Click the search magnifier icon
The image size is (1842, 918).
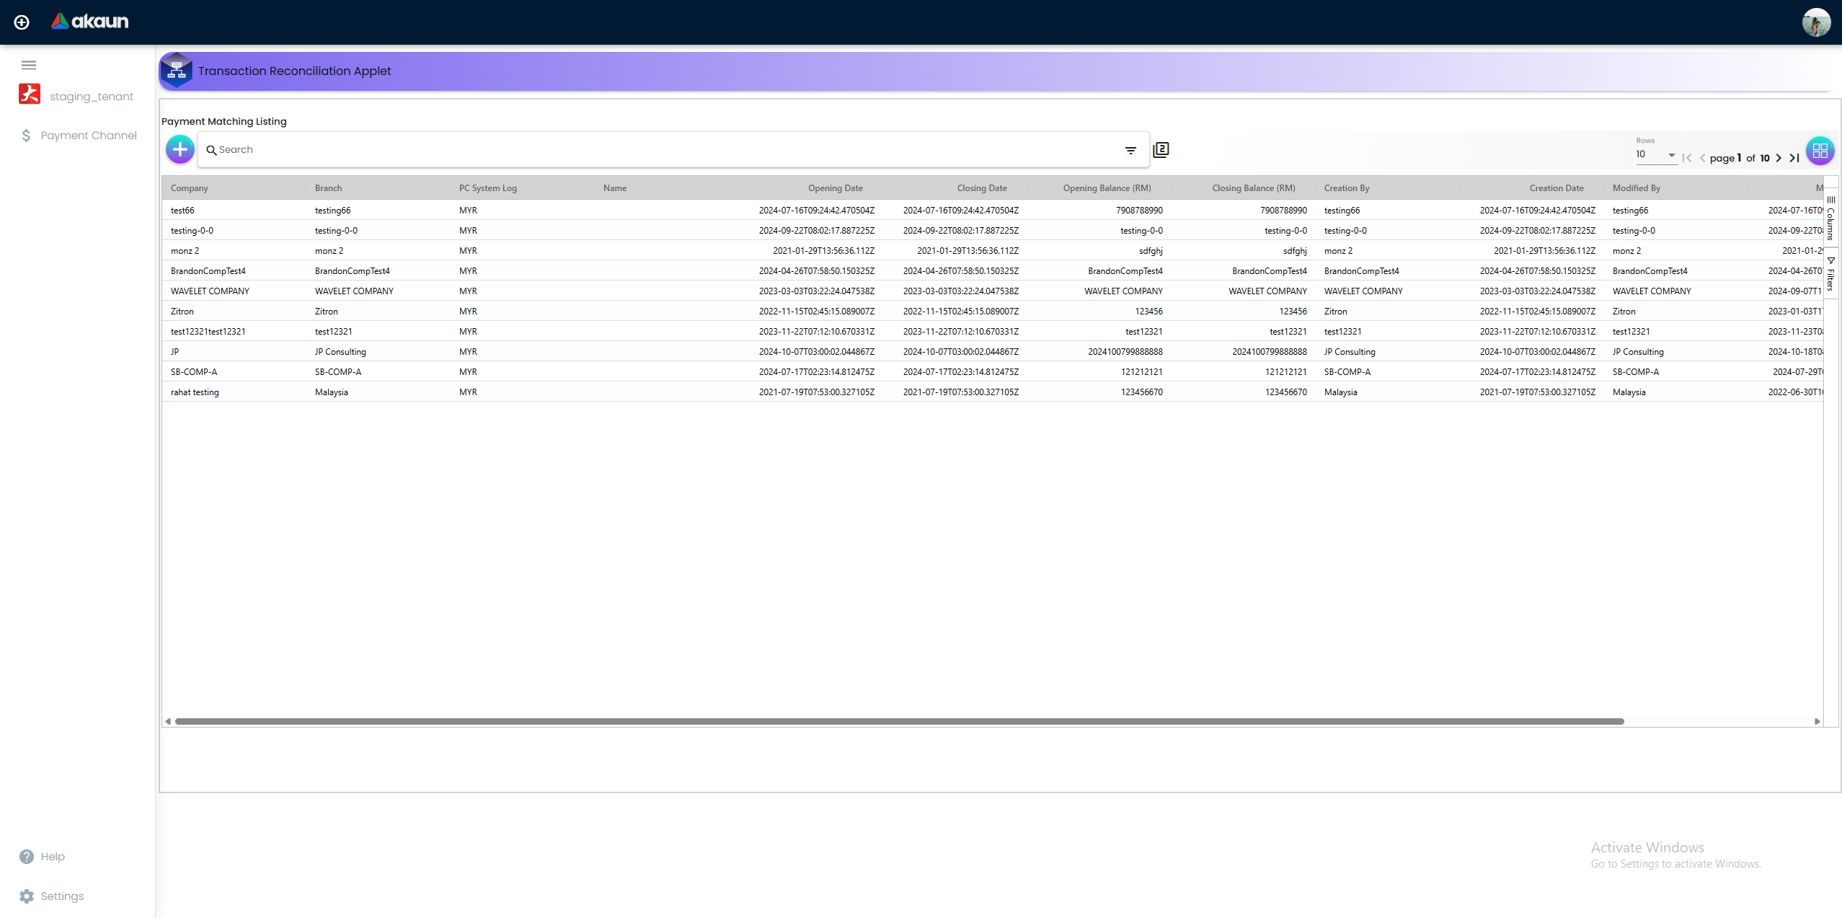pos(211,150)
